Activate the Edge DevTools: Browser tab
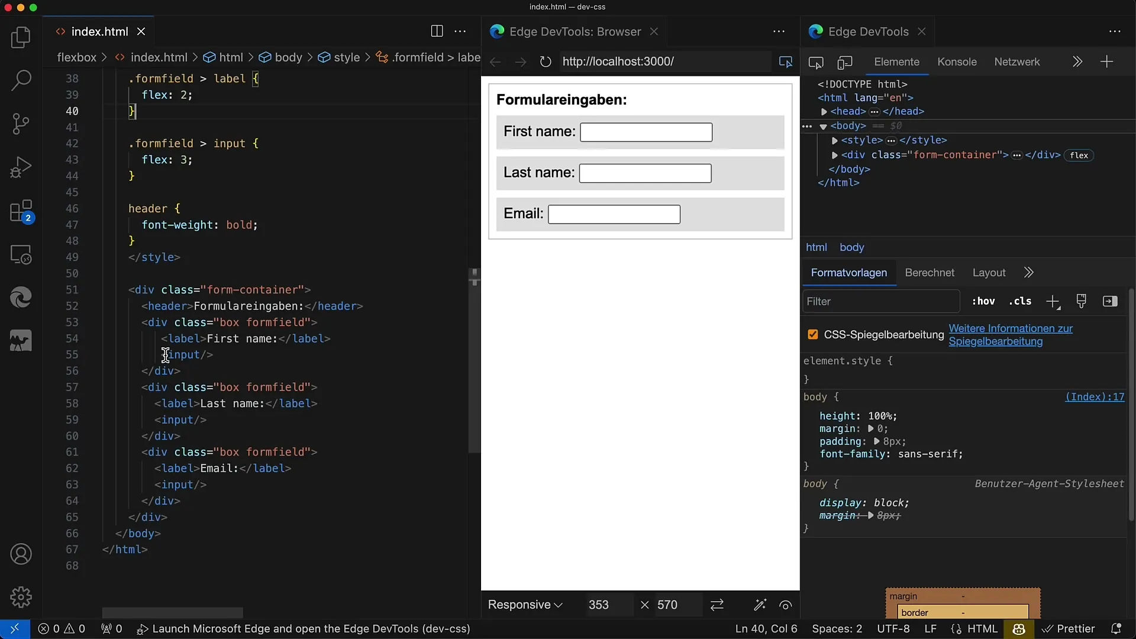1136x639 pixels. [x=575, y=31]
